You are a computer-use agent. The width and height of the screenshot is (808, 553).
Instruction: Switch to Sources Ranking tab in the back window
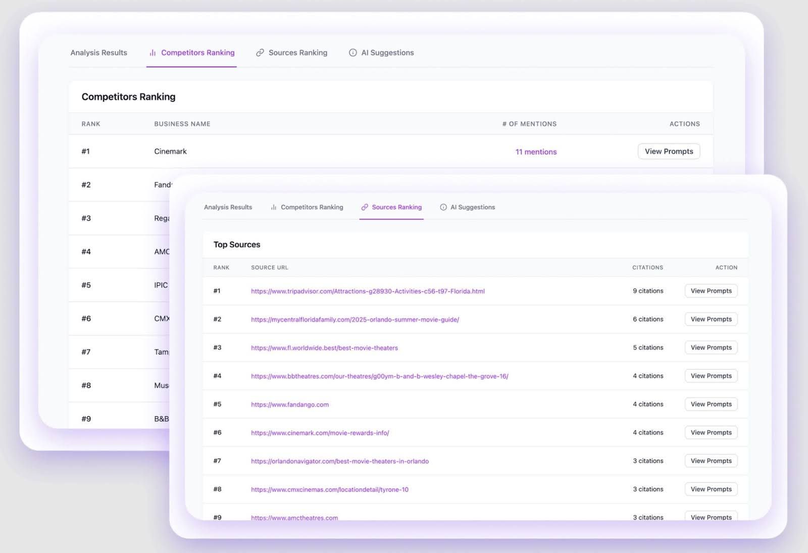(292, 53)
